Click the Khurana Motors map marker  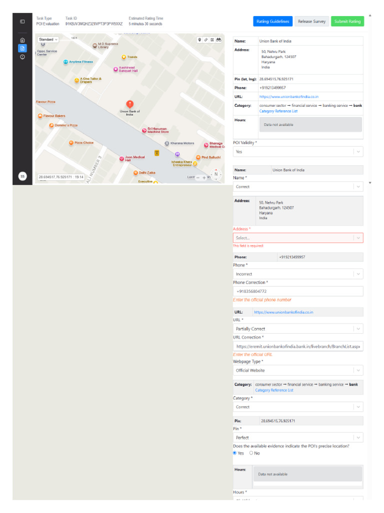tap(167, 143)
